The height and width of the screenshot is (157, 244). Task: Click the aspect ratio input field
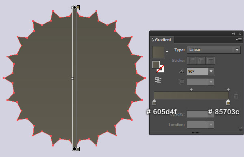pos(197,82)
